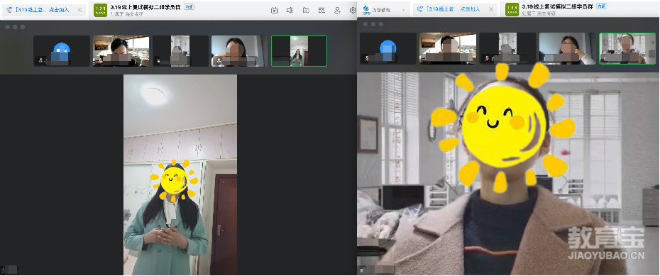
Task: Click the speaker announcement icon
Action: [x=290, y=11]
